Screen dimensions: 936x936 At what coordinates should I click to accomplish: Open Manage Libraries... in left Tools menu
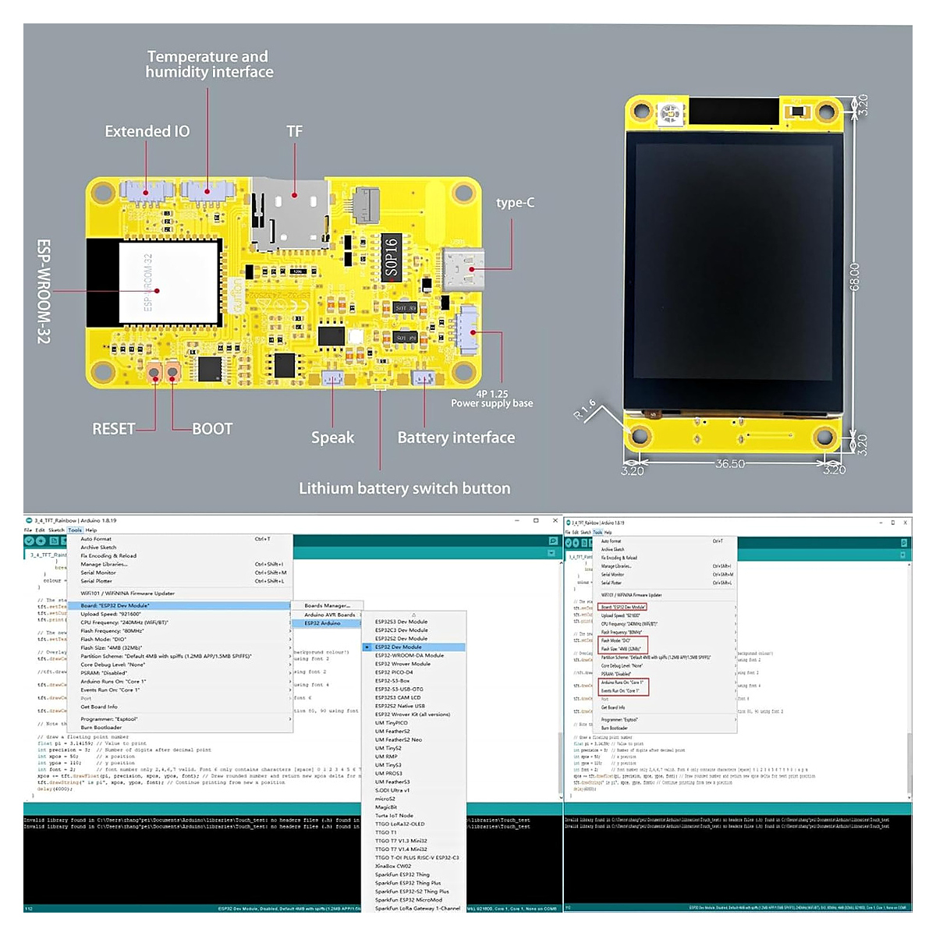coord(180,564)
